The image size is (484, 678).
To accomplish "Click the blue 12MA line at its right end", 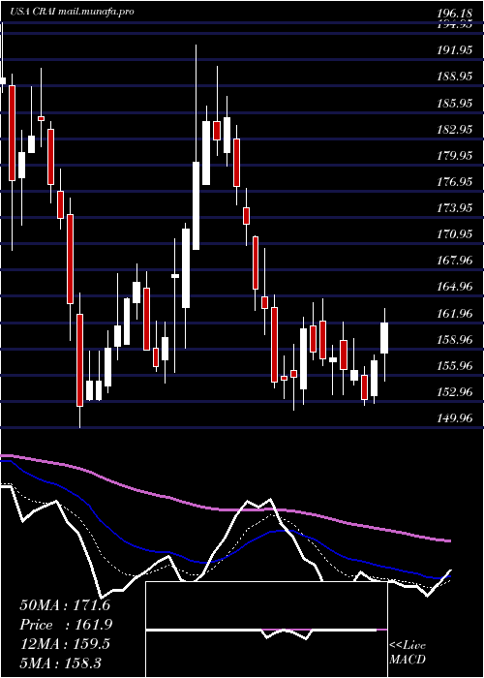I will (449, 576).
